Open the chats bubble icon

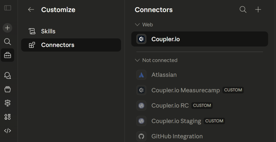(8, 76)
